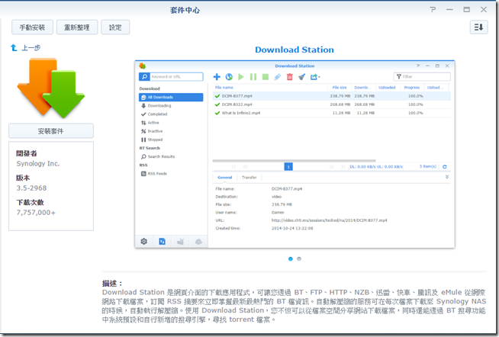Click the green resume play icon
499x337 pixels.
(241, 76)
